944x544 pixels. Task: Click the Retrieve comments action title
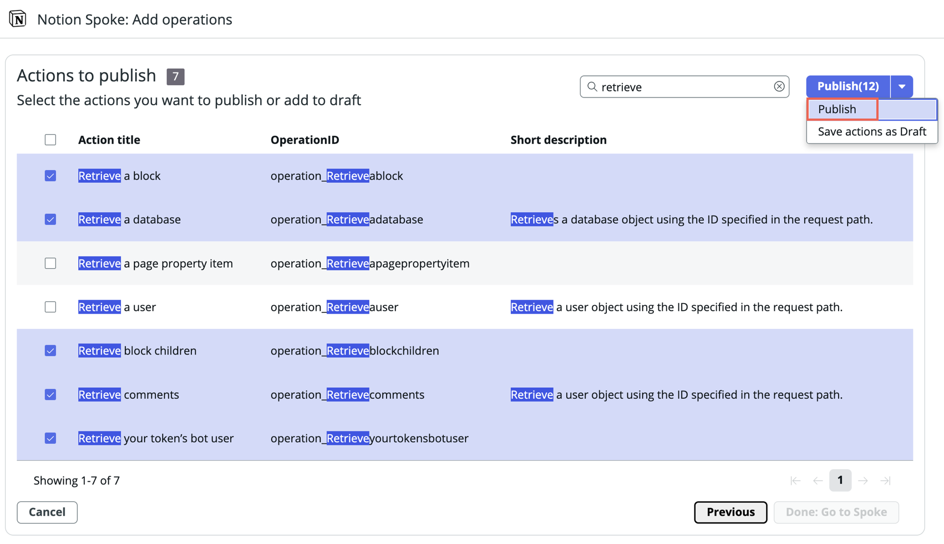pos(129,394)
